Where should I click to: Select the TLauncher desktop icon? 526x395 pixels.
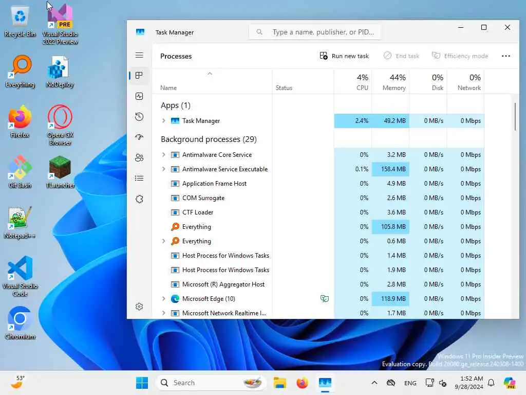[60, 172]
